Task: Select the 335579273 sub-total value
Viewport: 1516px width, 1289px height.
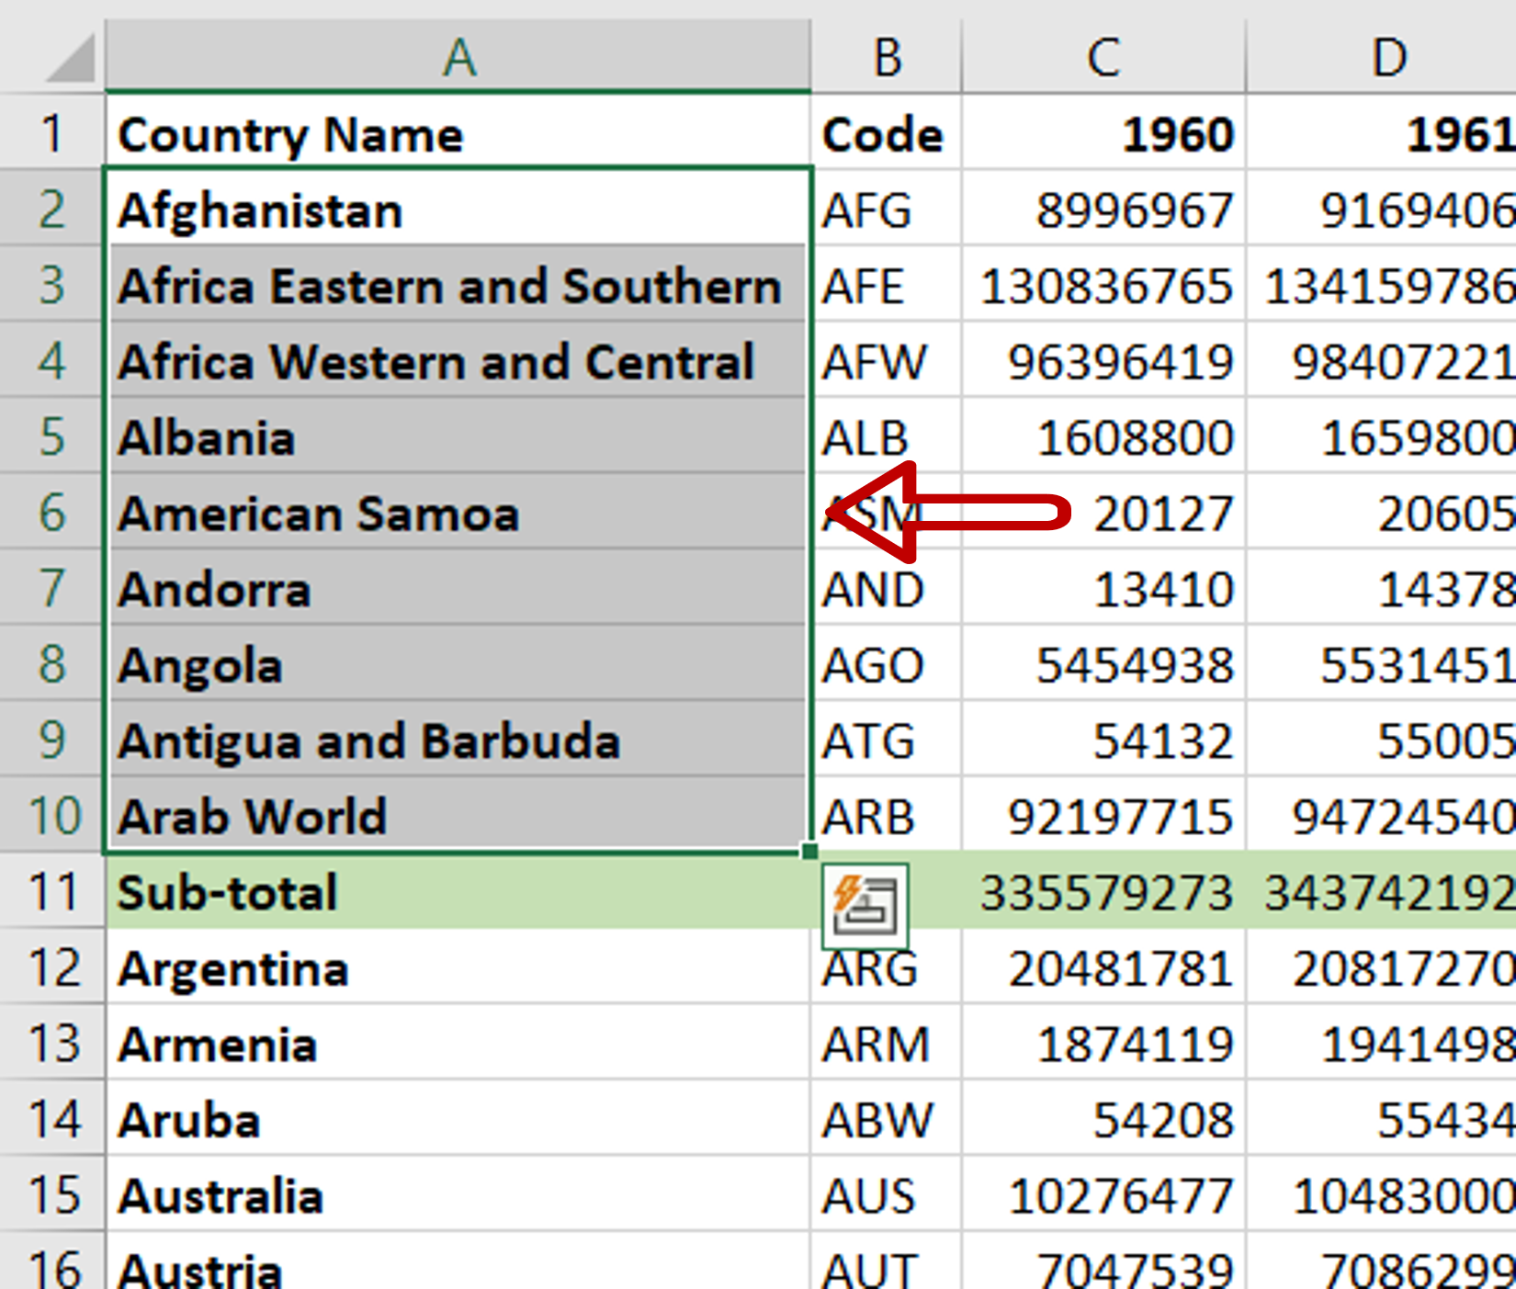Action: pos(1103,892)
